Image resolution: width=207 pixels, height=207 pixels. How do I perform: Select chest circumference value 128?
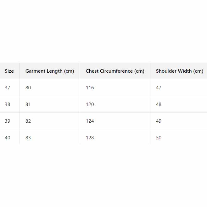pyautogui.click(x=90, y=138)
